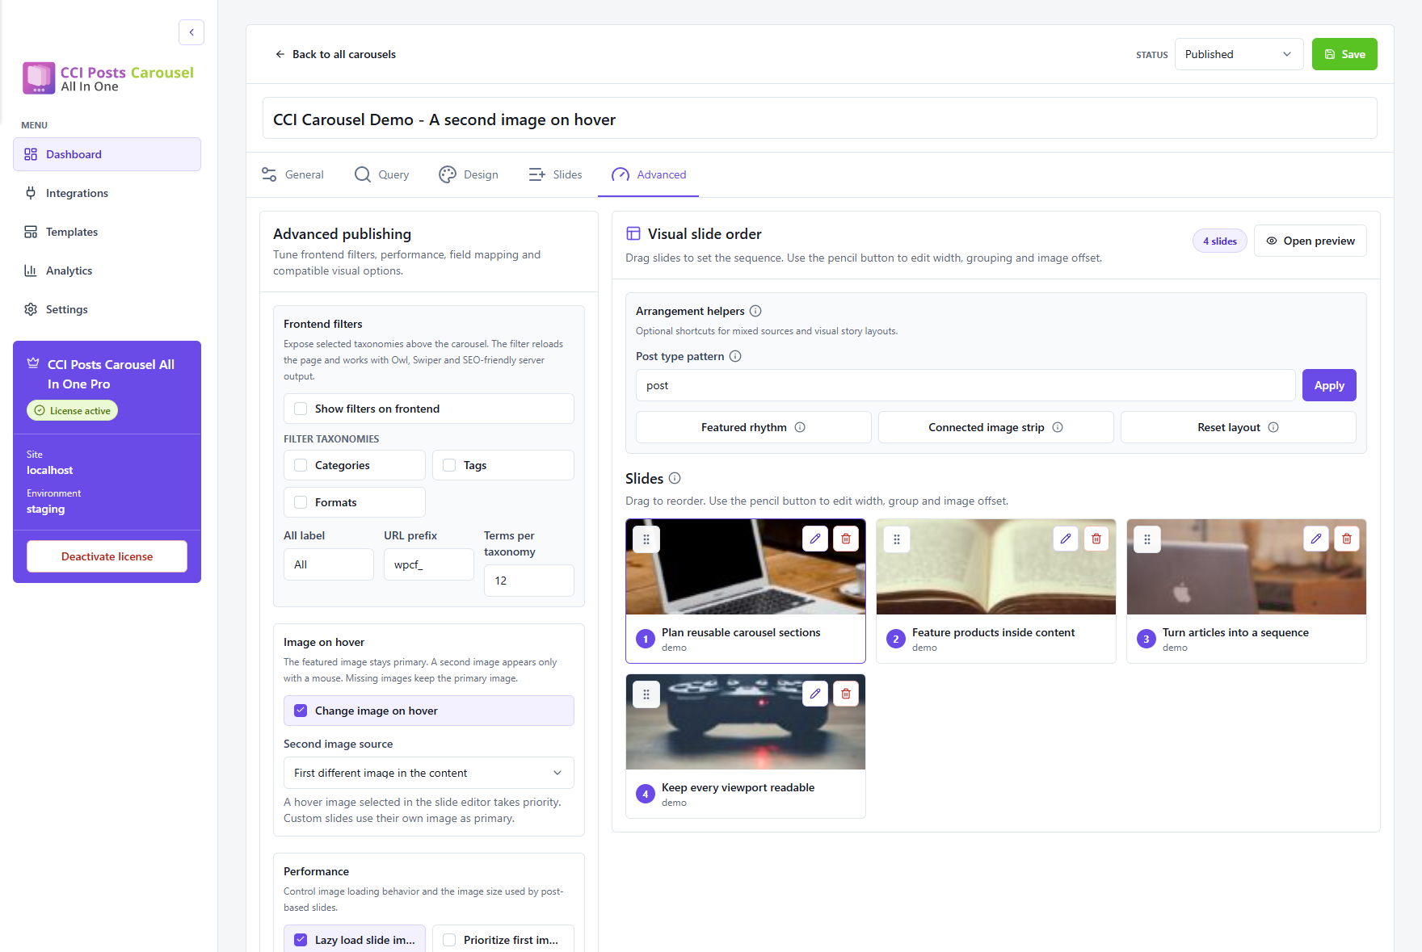This screenshot has height=952, width=1422.
Task: Click the Reset layout button
Action: click(1239, 427)
